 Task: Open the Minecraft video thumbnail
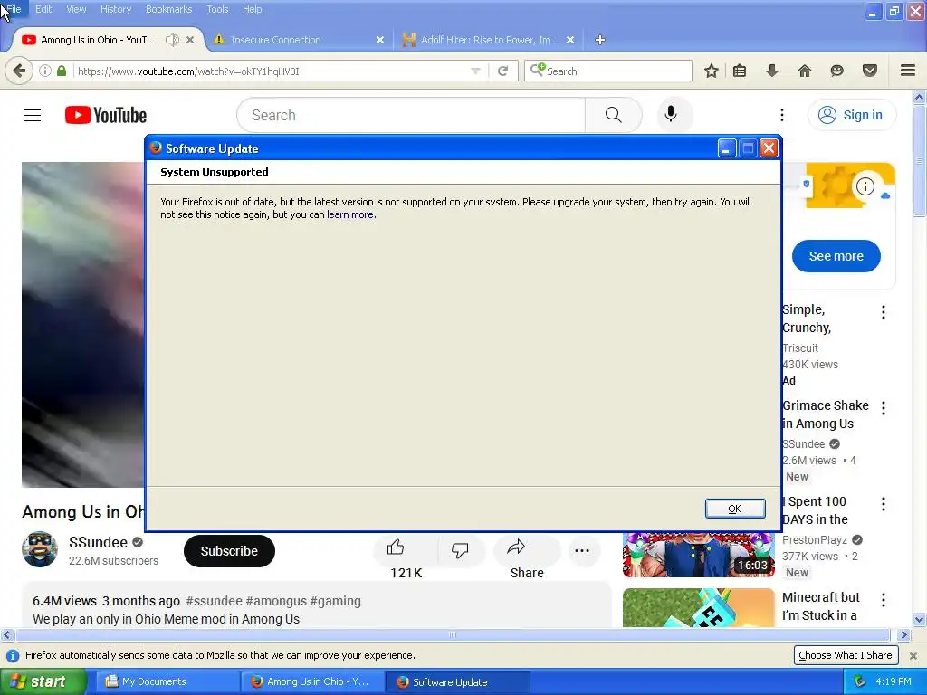(698, 607)
